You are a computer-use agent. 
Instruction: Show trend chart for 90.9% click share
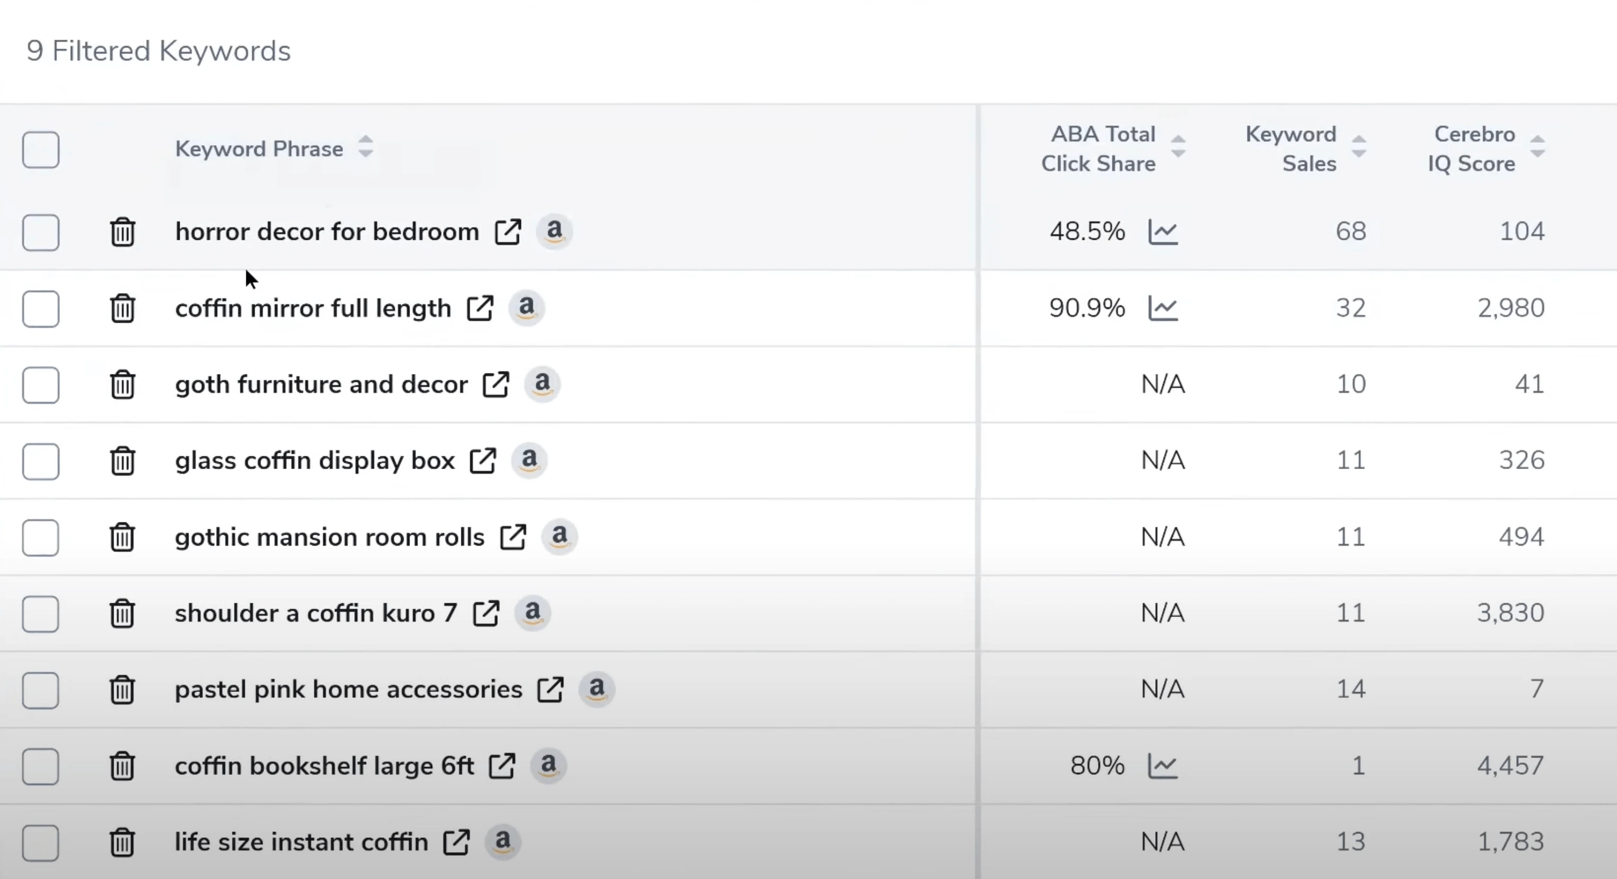[1163, 308]
